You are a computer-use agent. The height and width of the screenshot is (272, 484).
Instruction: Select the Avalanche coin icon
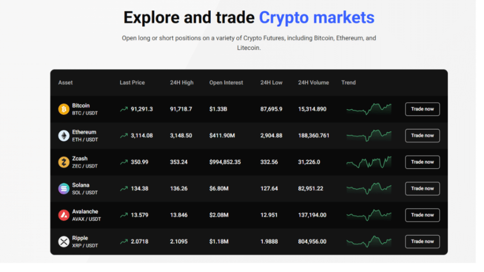pos(65,215)
